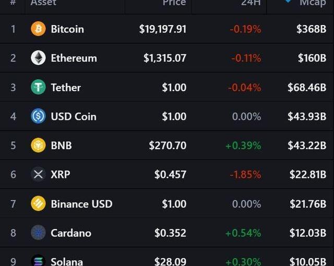334x266 pixels.
Task: Click the XRP logo icon
Action: (x=38, y=175)
